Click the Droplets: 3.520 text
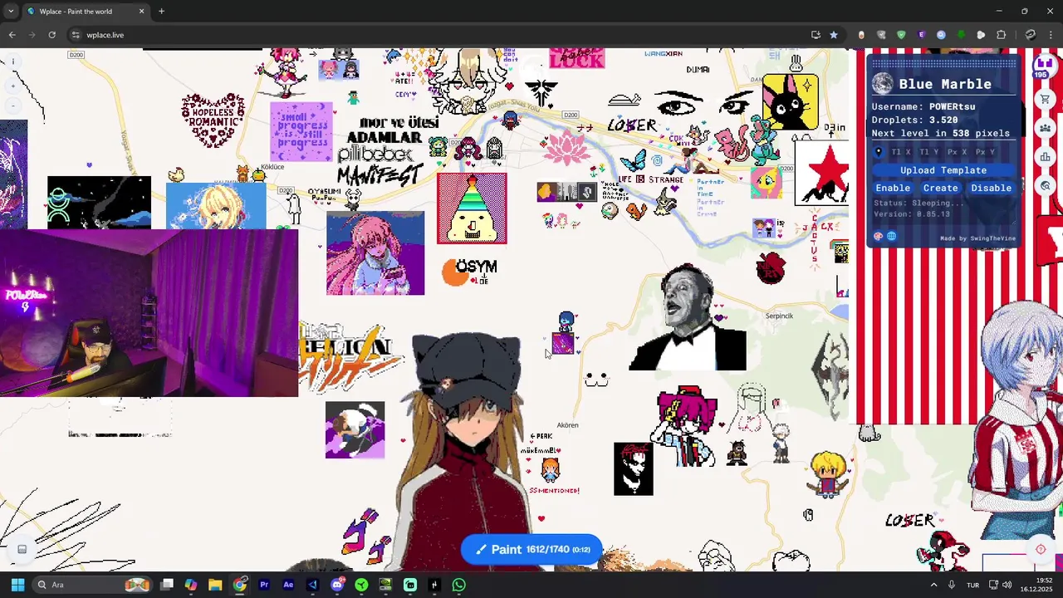Image resolution: width=1063 pixels, height=598 pixels. 914,120
